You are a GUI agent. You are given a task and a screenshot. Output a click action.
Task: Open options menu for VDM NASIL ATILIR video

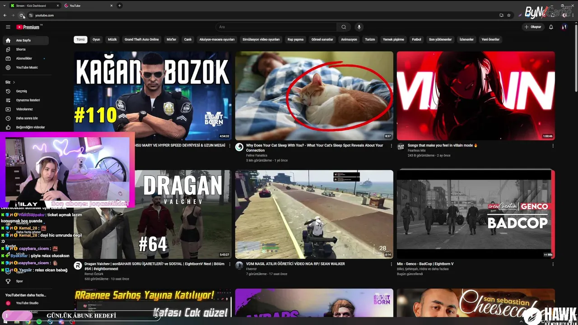pyautogui.click(x=392, y=264)
